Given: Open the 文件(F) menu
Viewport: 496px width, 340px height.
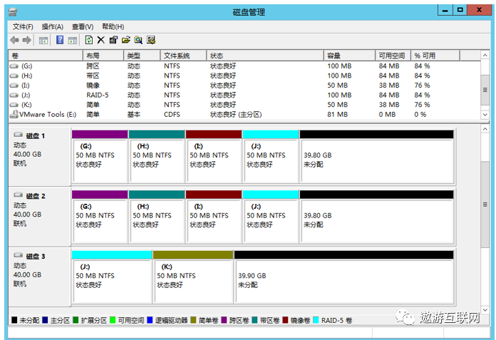Looking at the screenshot, I should 23,26.
